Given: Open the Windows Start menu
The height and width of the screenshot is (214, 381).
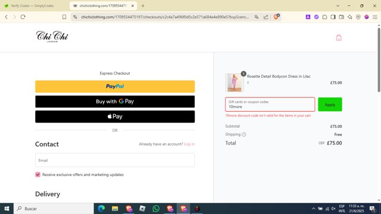Looking at the screenshot, I should tap(7, 209).
